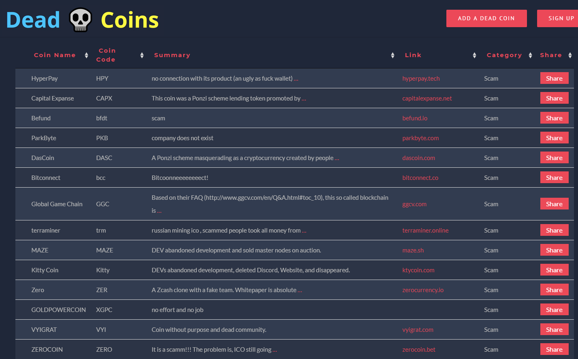Open hyperpay.tech link

pos(421,79)
